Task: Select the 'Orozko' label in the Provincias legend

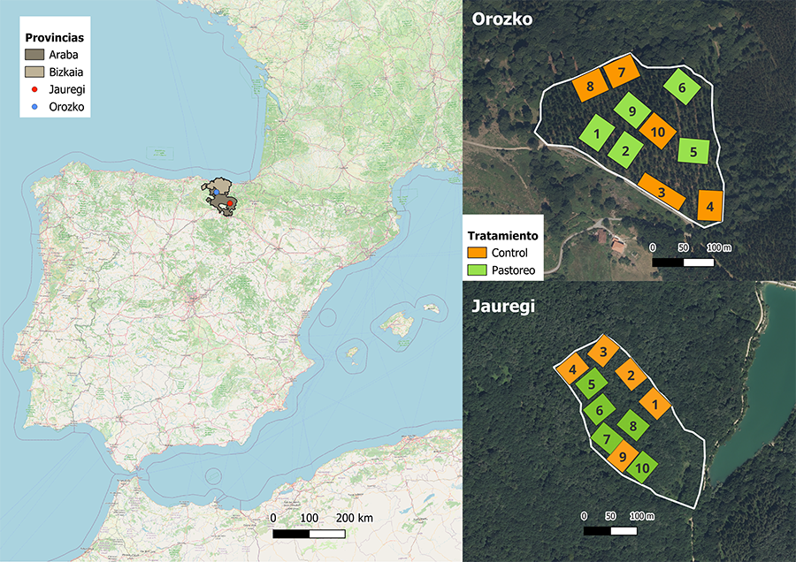Action: click(66, 107)
